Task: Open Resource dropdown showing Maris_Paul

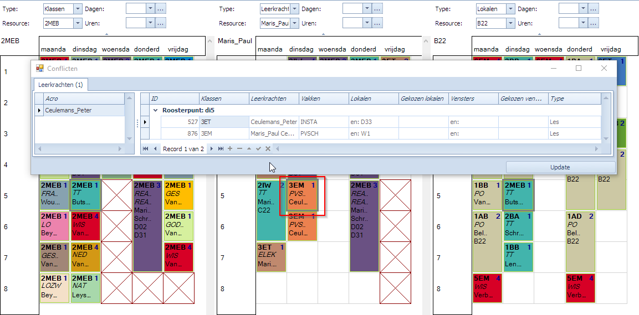Action: tap(295, 23)
